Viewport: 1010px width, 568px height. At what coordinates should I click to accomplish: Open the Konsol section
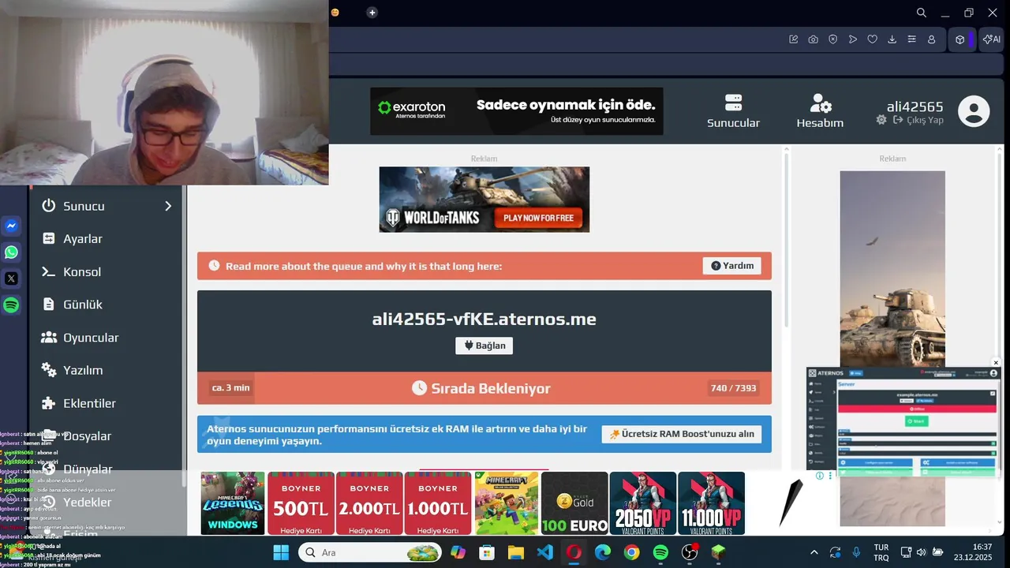pos(106,272)
